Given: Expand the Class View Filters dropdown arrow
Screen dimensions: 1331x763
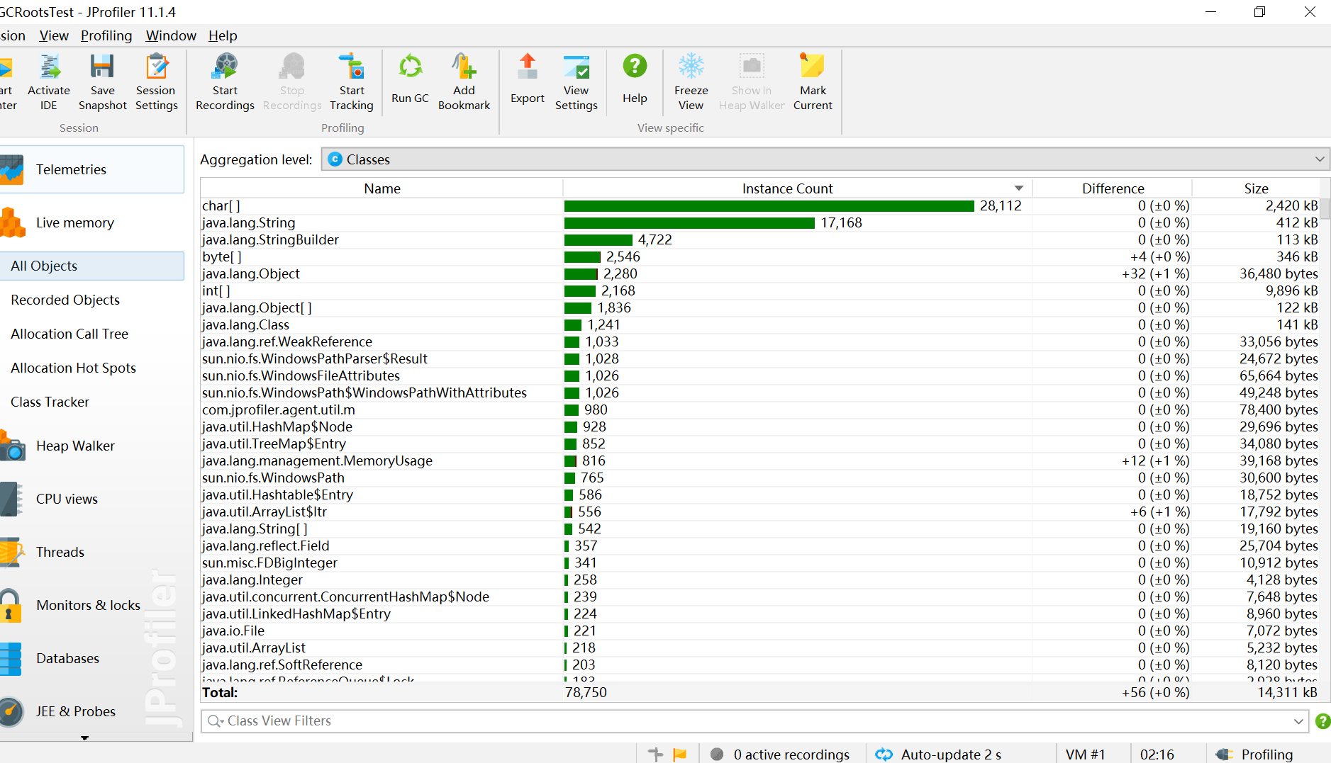Looking at the screenshot, I should click(x=1298, y=721).
